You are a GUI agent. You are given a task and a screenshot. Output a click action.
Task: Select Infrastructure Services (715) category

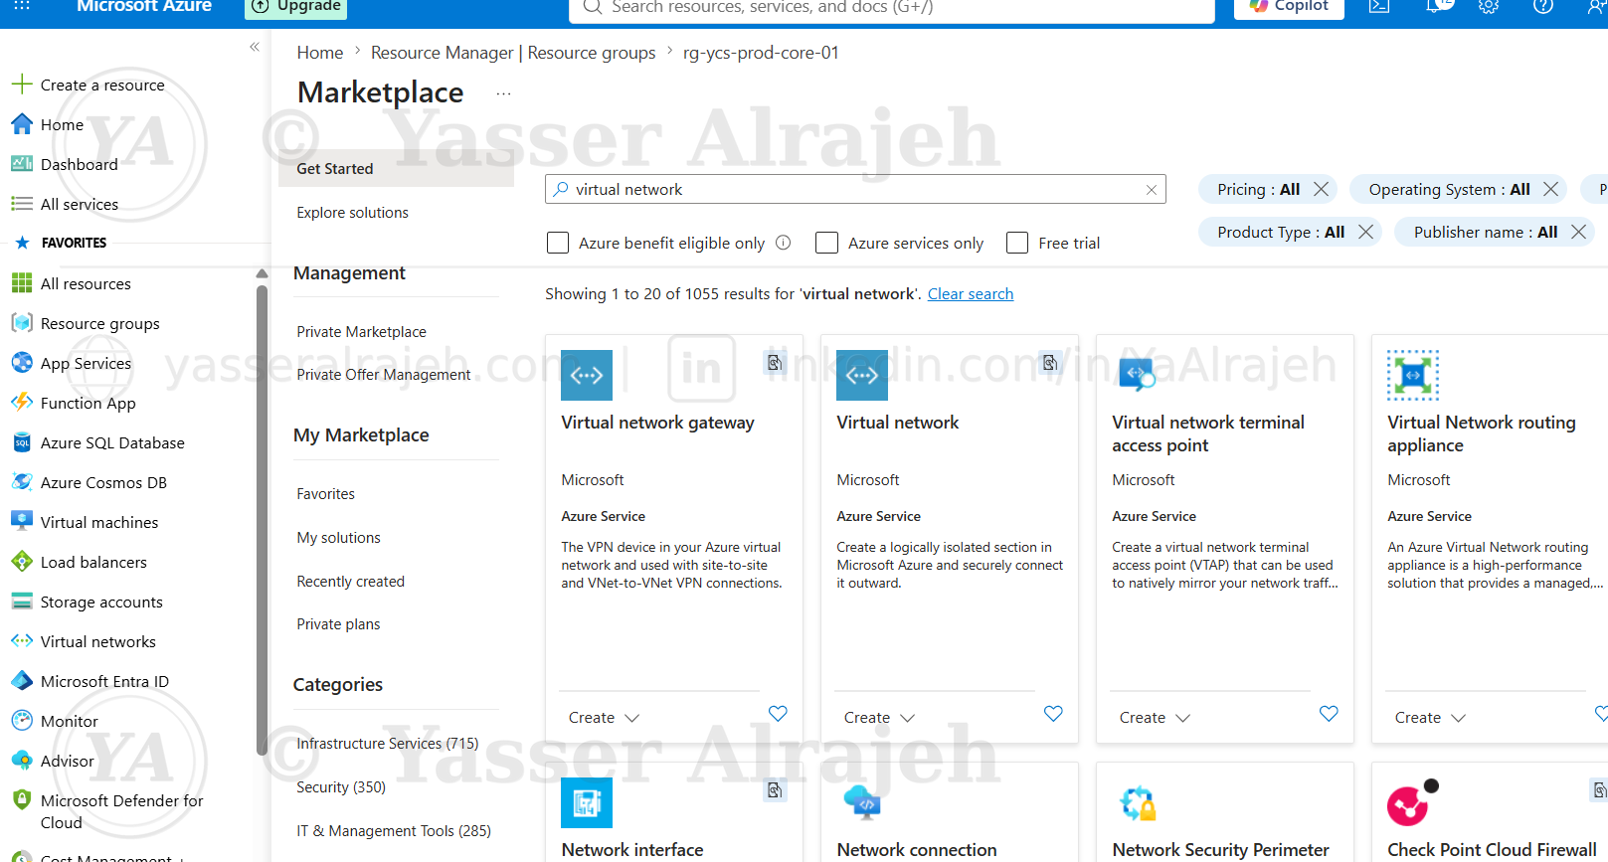click(387, 744)
